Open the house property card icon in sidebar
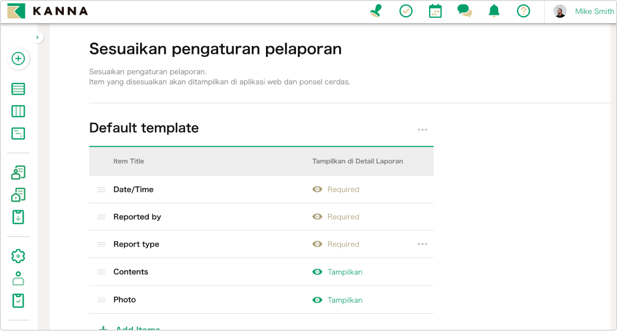 click(18, 195)
